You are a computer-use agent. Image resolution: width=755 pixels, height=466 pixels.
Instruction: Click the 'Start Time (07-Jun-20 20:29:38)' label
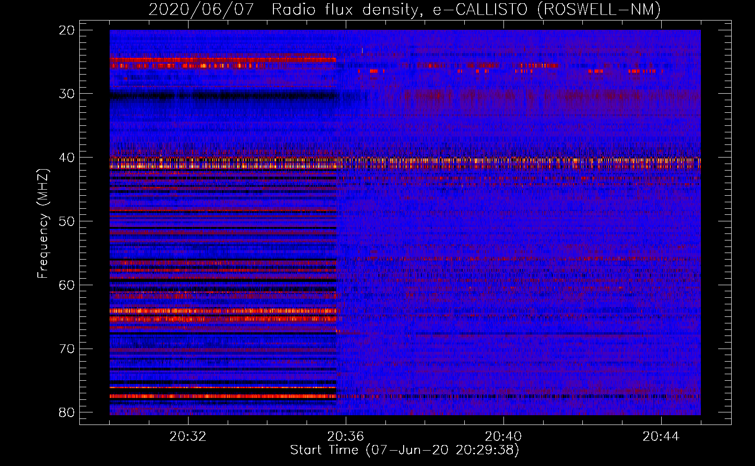click(405, 450)
